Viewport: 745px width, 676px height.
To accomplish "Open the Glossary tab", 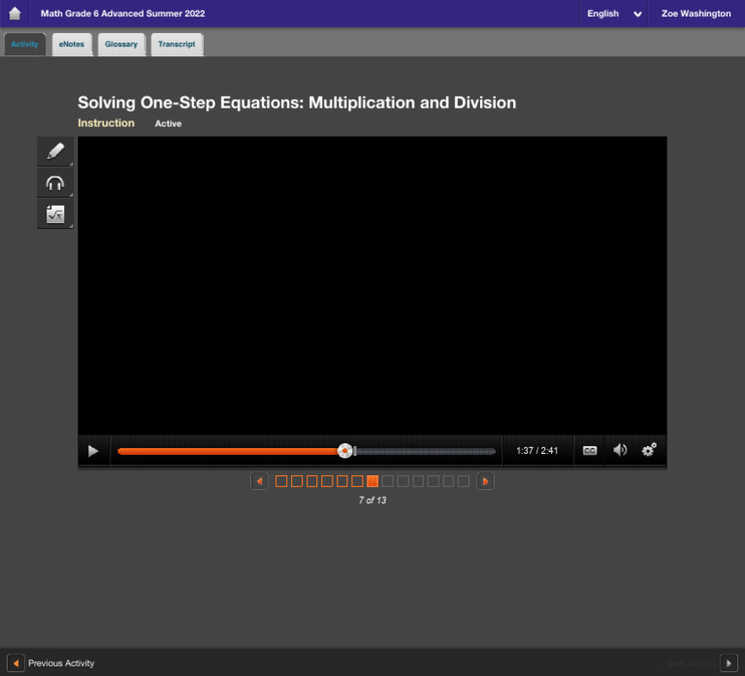I will coord(121,45).
